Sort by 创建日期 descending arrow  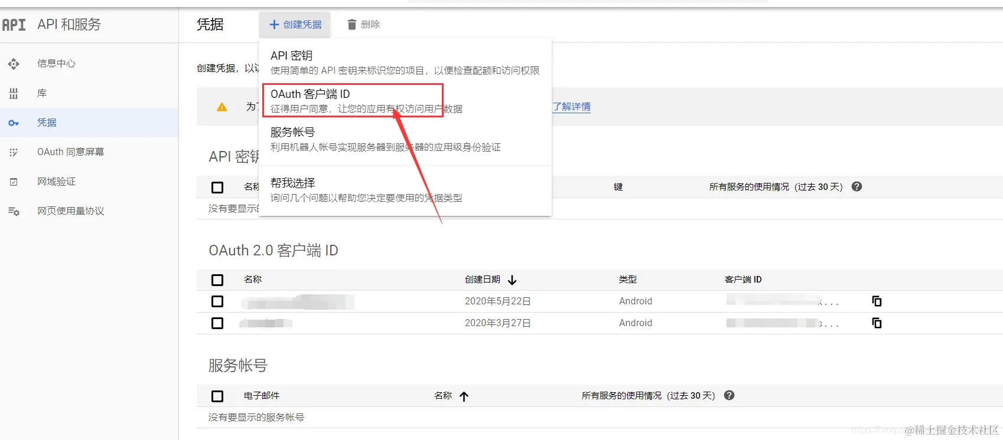coord(512,280)
